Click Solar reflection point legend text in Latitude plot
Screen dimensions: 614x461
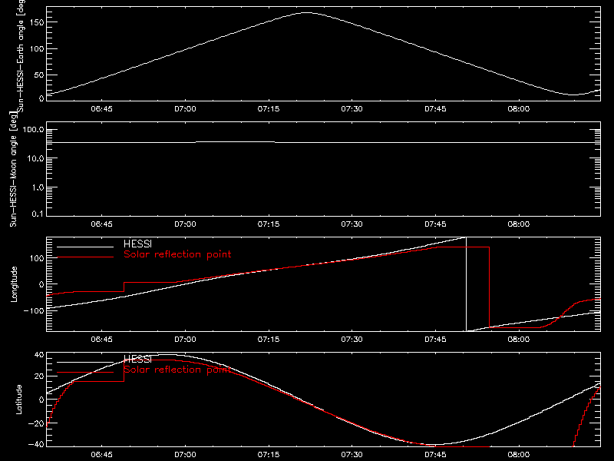point(177,370)
